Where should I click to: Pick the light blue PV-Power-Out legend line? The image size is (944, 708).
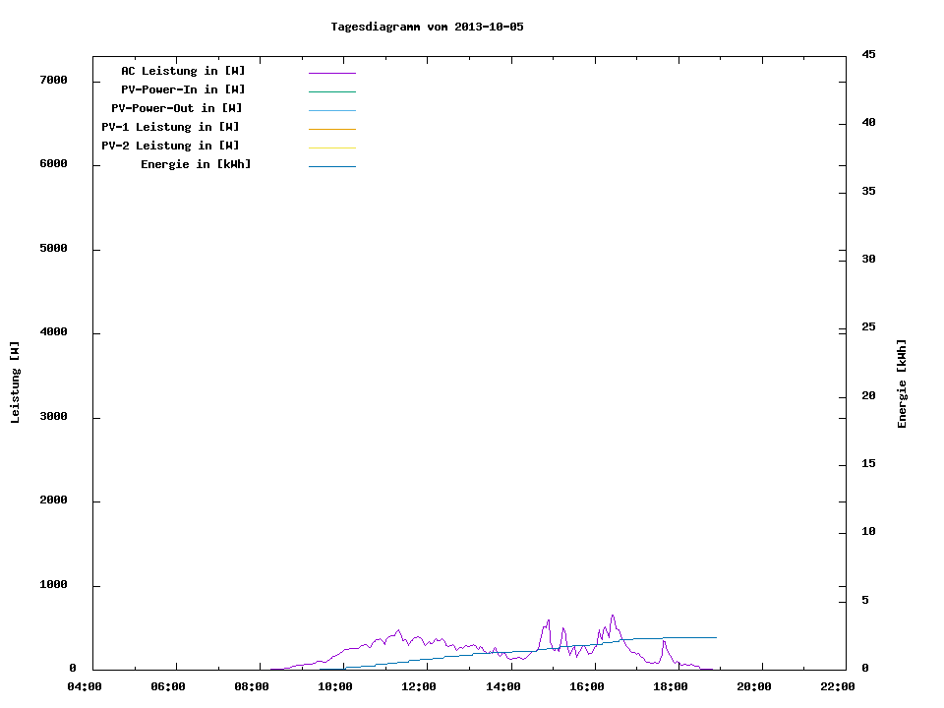331,110
